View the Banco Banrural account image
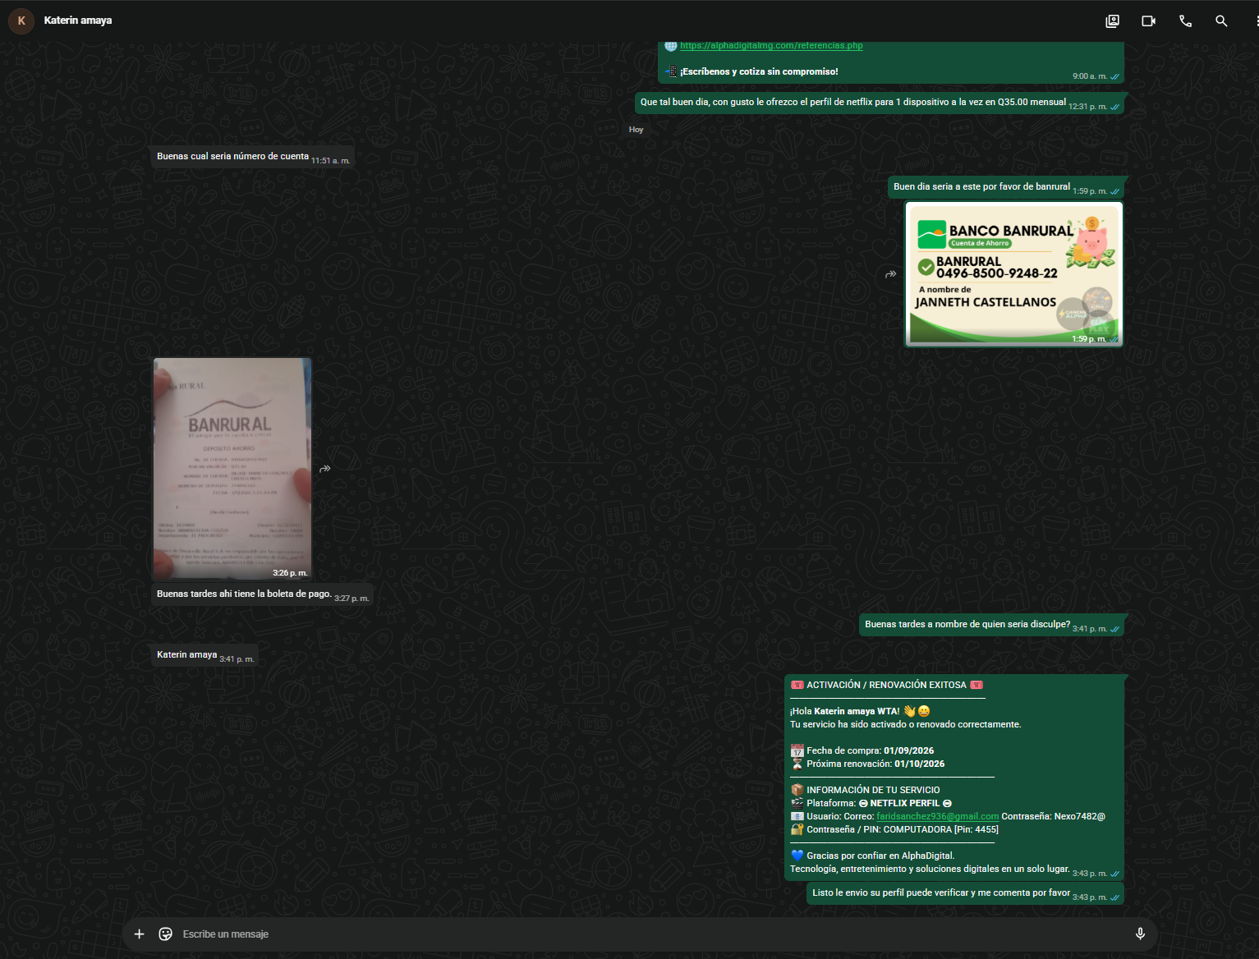 click(1014, 274)
